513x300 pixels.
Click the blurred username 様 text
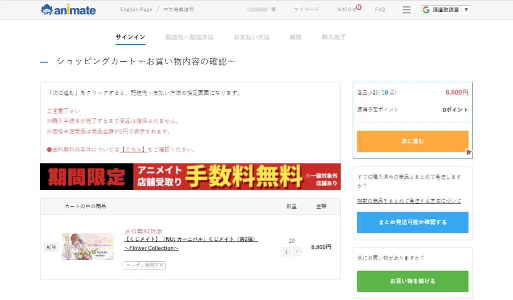click(261, 10)
